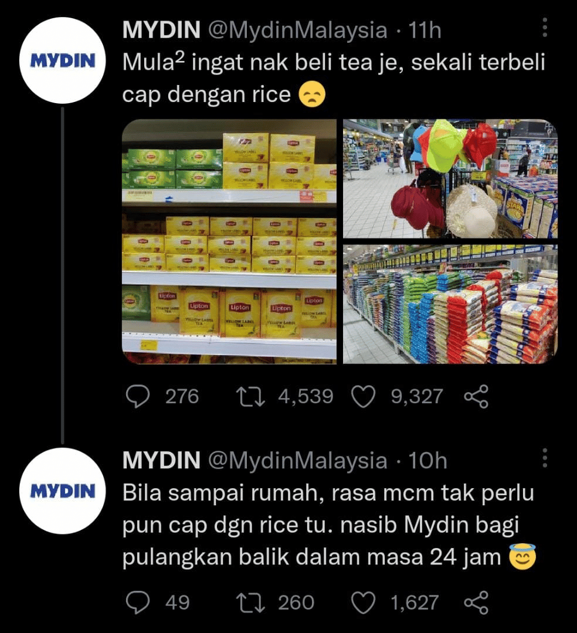Open more options on the 10h tweet

click(545, 458)
